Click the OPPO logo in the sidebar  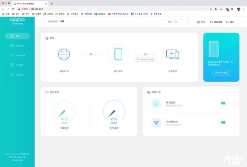17,22
